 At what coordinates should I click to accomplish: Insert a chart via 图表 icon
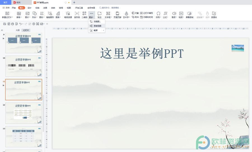point(58,13)
